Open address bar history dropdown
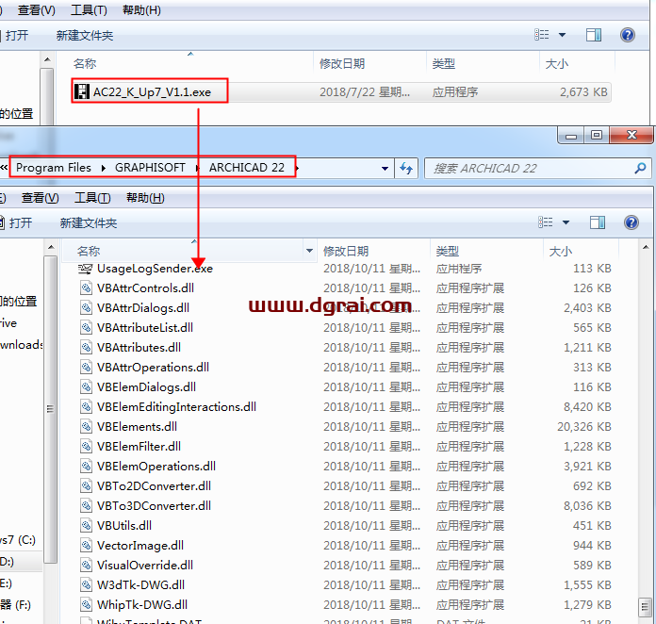 385,169
